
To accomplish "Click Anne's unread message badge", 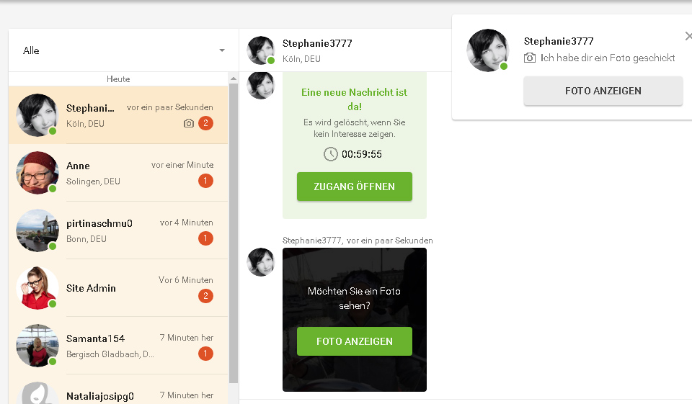I will [x=205, y=181].
